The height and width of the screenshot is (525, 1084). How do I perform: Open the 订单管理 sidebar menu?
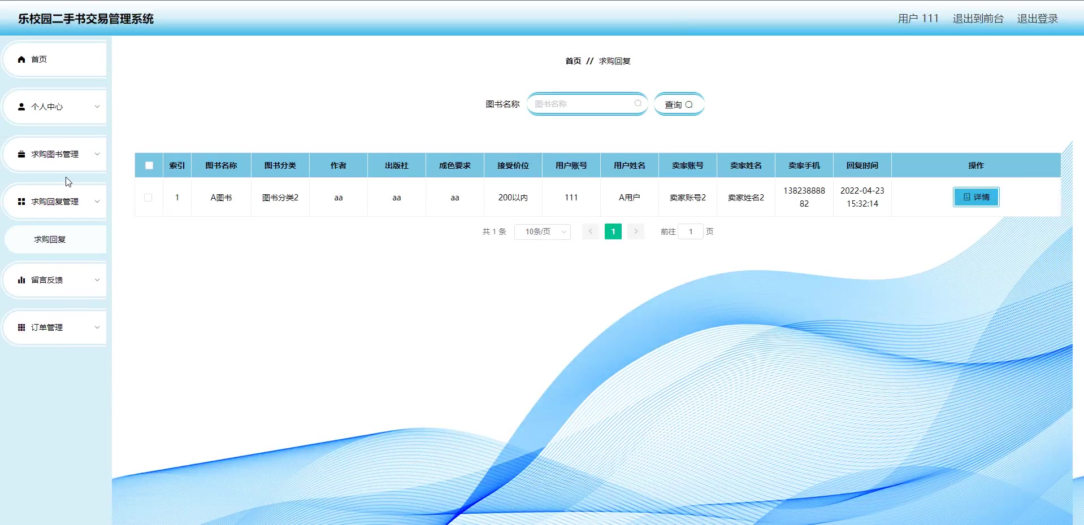tap(55, 327)
